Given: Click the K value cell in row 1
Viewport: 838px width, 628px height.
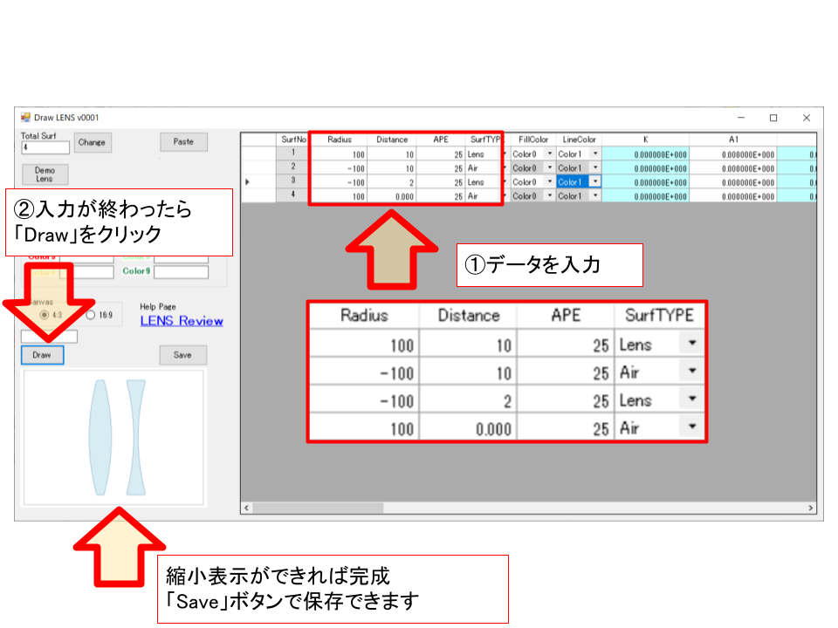Looking at the screenshot, I should 646,154.
